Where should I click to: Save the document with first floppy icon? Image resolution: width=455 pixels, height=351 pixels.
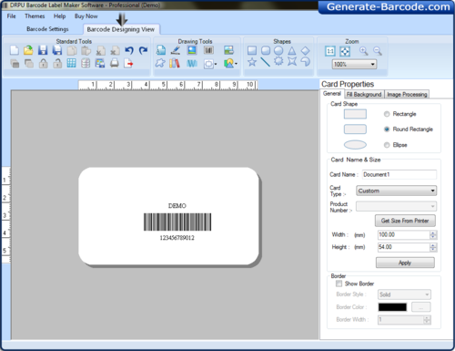[43, 50]
